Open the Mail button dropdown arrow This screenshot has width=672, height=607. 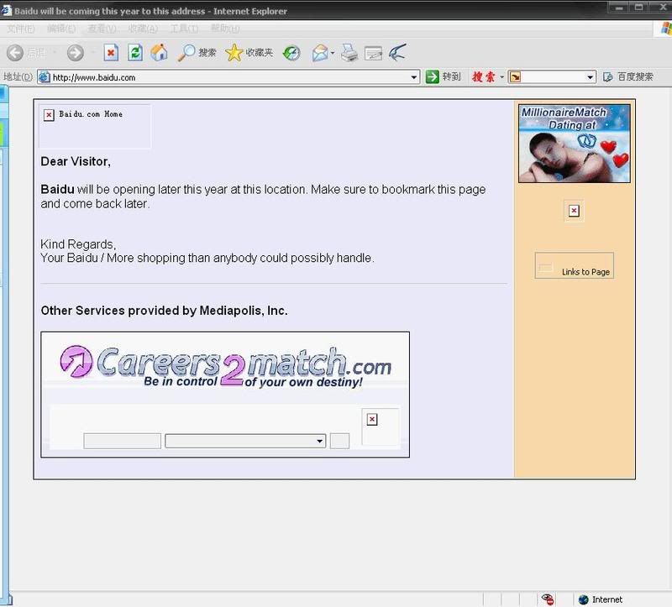click(x=332, y=53)
